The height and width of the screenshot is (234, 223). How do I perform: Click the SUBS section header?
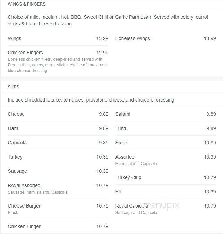click(14, 87)
